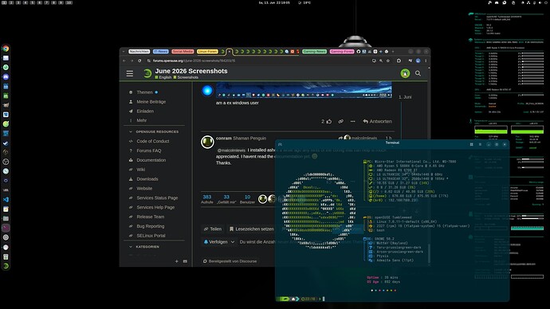Viewport: 550px width, 309px height.
Task: Open Visual Studio Code from the dock
Action: [x=6, y=200]
